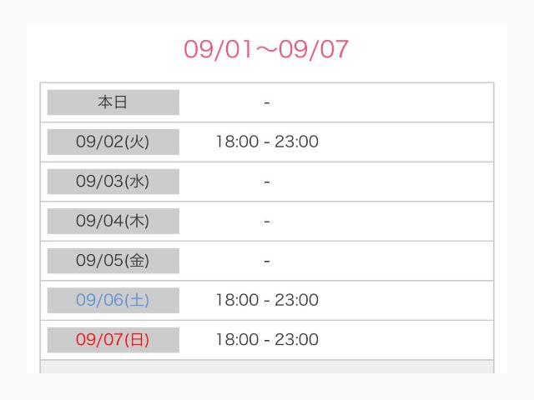
Task: Click the dash in the 09/03(水) row
Action: 267,182
